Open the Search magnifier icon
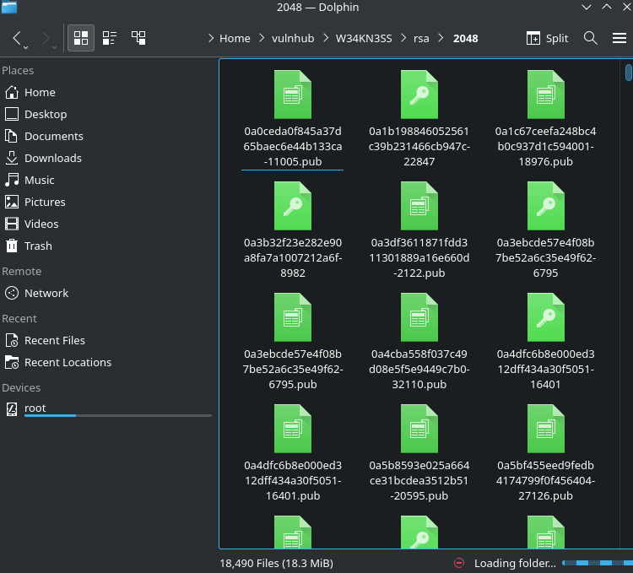The width and height of the screenshot is (633, 573). coord(591,38)
